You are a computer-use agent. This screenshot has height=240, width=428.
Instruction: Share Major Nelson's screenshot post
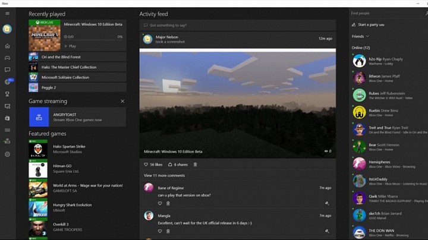point(170,165)
